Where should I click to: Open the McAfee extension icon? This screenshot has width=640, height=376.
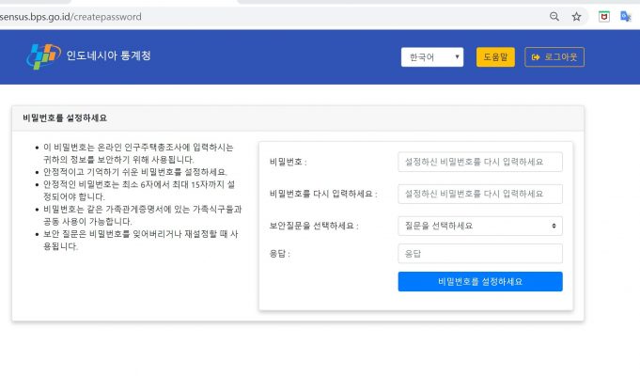[x=604, y=16]
